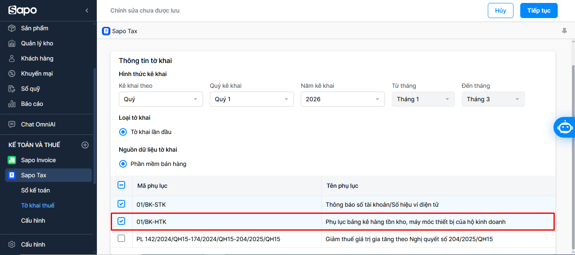
Task: Open the Năm kê khai 2026 dropdown
Action: click(x=342, y=99)
